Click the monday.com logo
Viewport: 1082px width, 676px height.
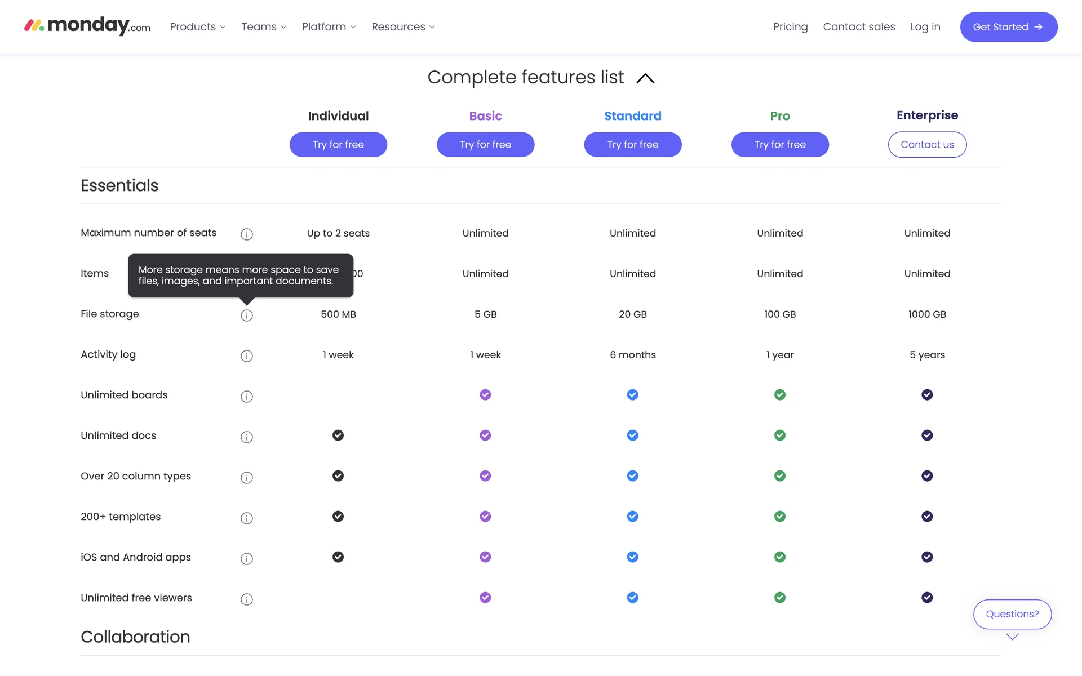pyautogui.click(x=87, y=26)
